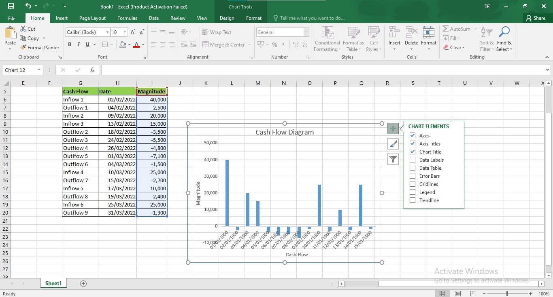Open the Name Box dropdown arrow

39,70
